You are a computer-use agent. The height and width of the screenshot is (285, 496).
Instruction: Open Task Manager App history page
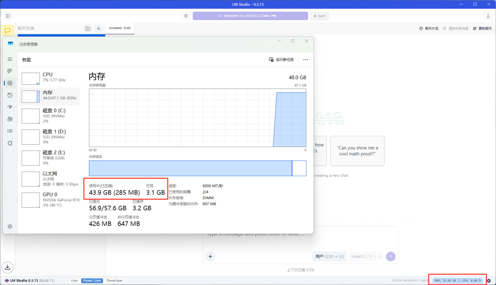click(10, 95)
